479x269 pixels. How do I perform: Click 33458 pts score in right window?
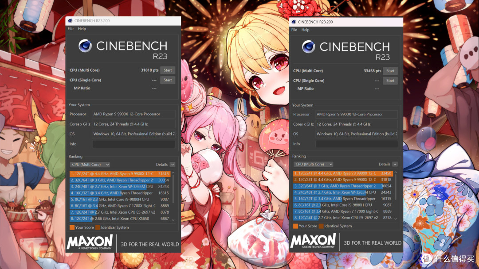click(373, 71)
